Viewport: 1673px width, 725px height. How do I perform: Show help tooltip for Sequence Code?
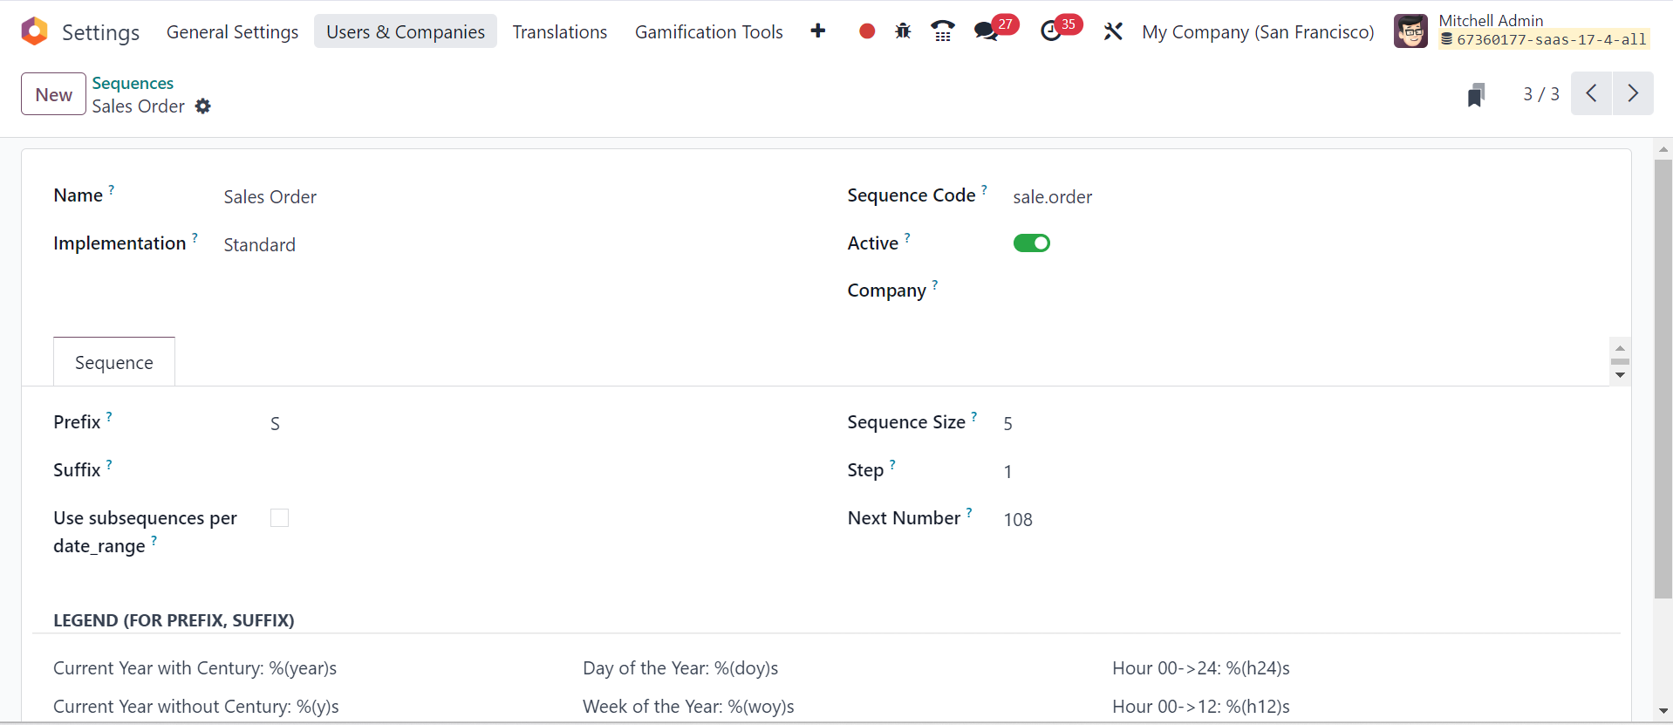point(984,189)
